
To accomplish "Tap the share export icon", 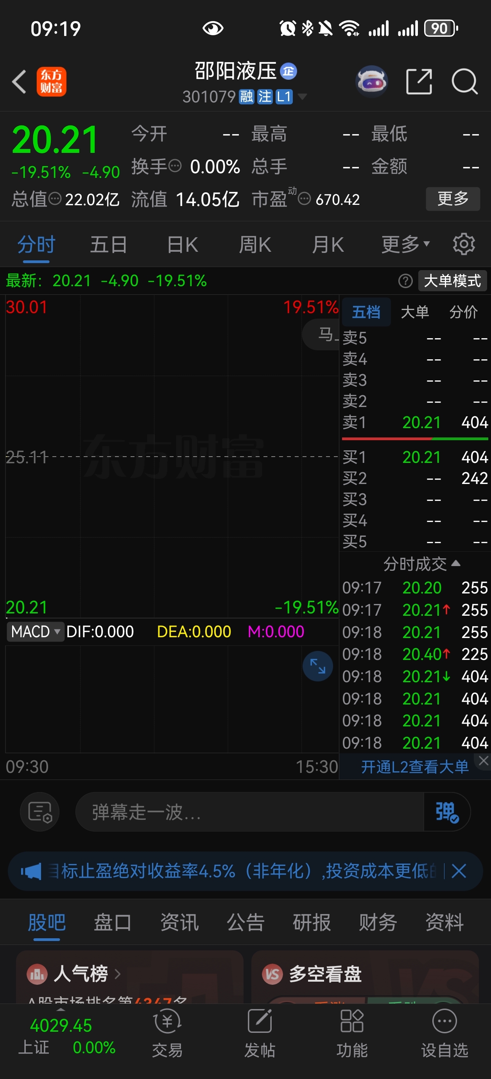I will pyautogui.click(x=419, y=81).
